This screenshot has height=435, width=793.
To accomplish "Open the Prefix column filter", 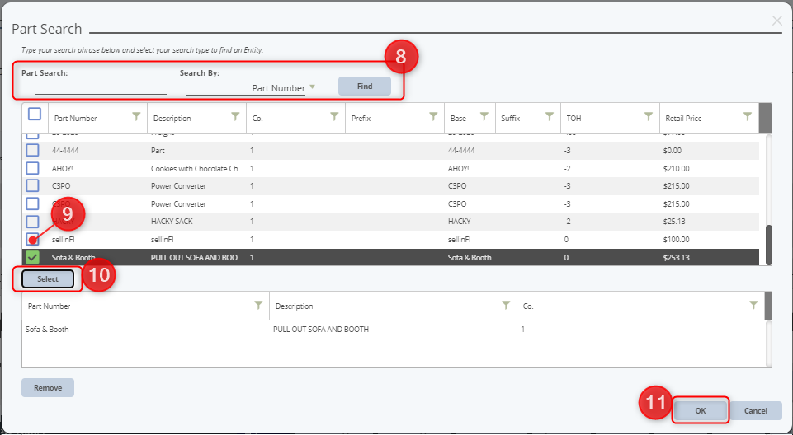I will coord(433,116).
